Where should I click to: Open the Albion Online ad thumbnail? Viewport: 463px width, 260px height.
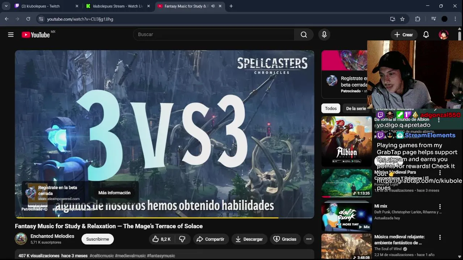[x=347, y=141]
